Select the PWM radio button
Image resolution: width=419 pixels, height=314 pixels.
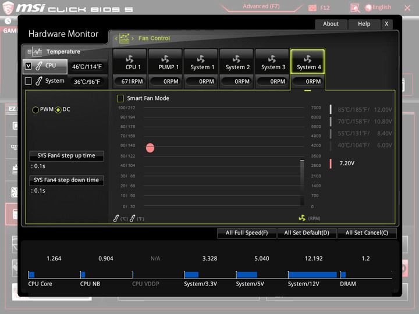click(x=35, y=110)
